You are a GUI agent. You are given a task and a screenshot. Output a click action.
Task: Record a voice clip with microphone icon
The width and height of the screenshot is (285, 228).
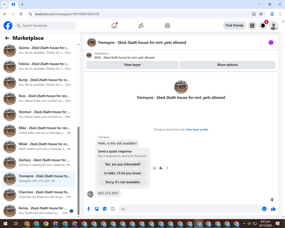pyautogui.click(x=88, y=209)
